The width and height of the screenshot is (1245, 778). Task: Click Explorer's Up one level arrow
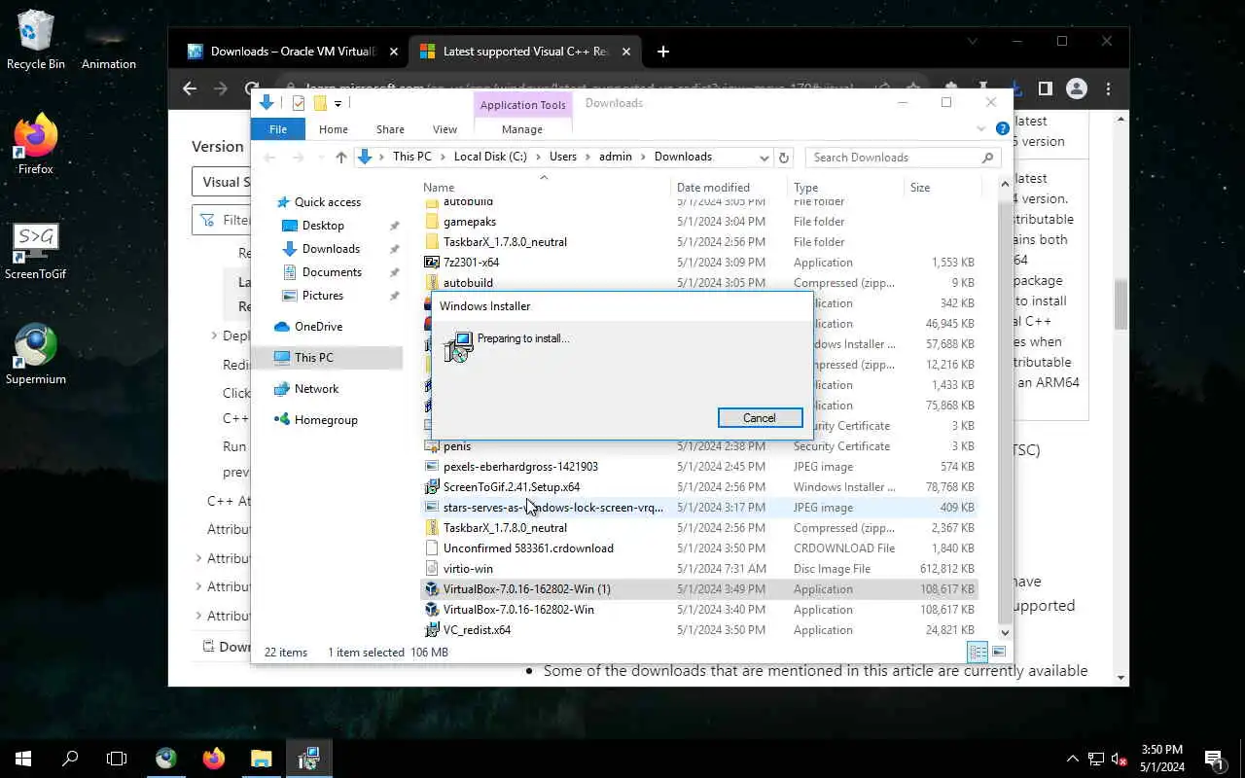[340, 157]
